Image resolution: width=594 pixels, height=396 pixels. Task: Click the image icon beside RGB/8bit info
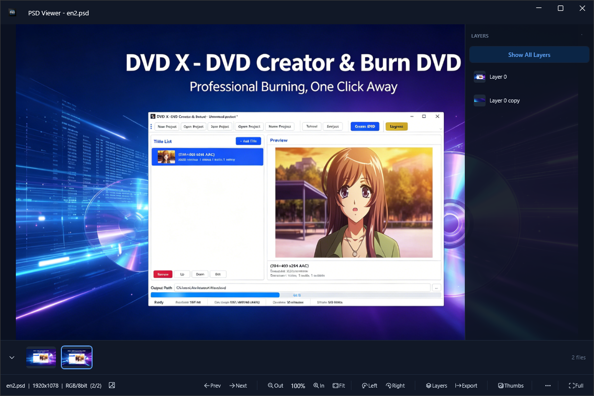click(112, 385)
